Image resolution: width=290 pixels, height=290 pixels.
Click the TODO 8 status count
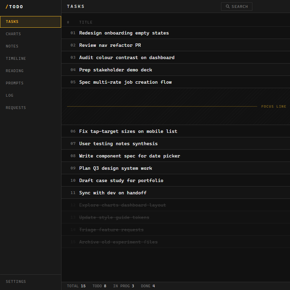(x=99, y=286)
